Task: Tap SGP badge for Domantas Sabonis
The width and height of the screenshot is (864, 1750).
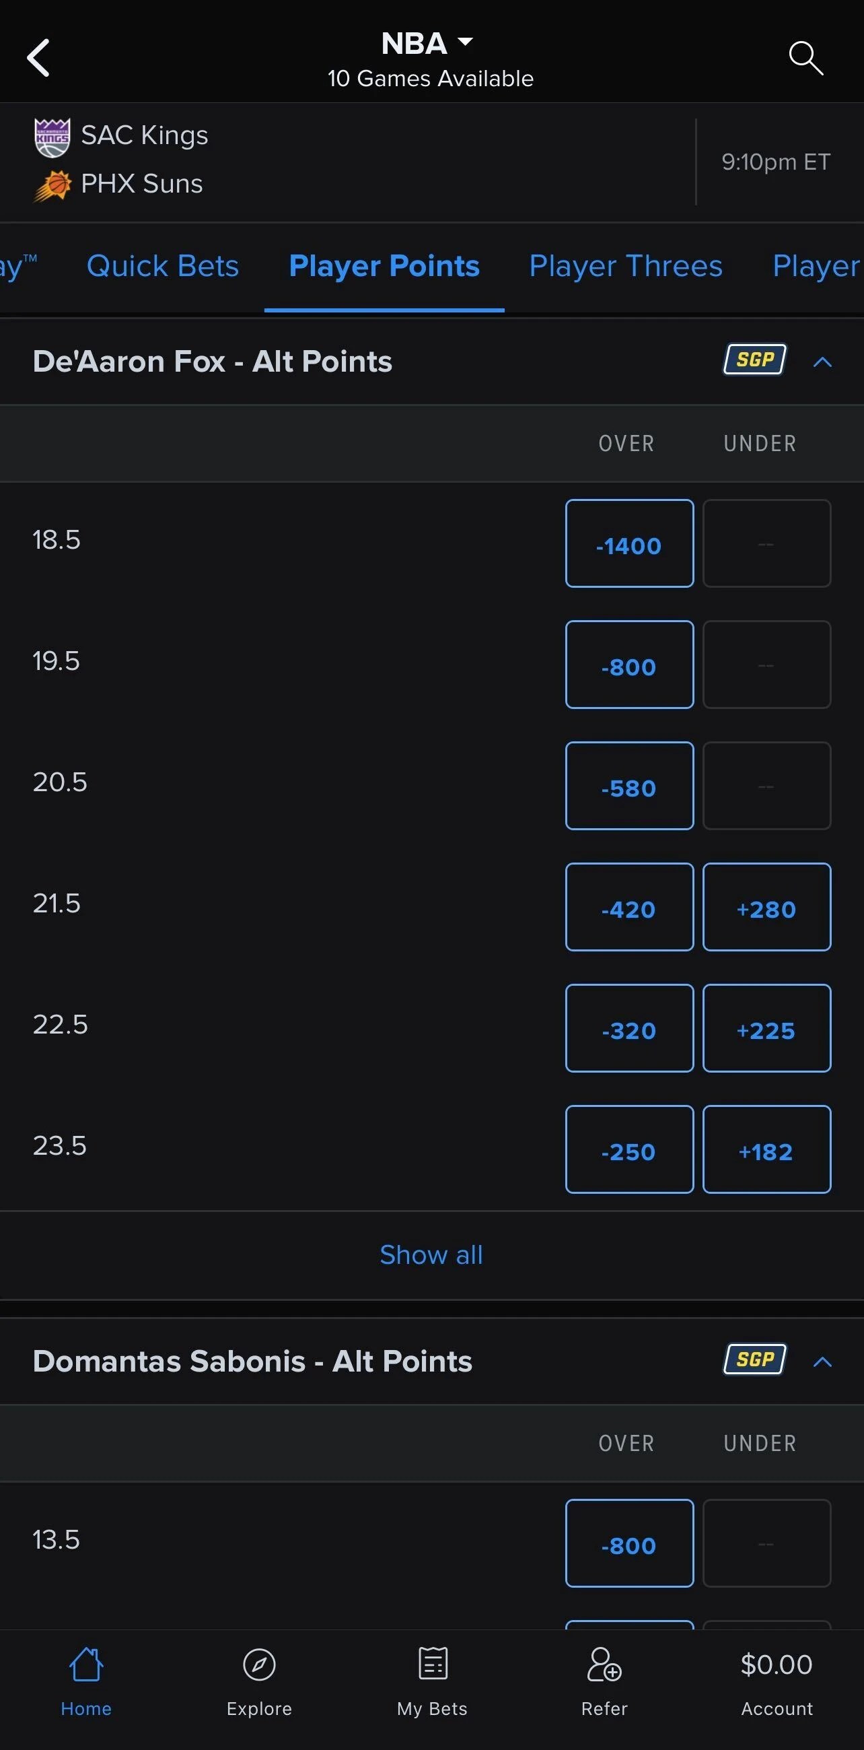Action: coord(754,1359)
